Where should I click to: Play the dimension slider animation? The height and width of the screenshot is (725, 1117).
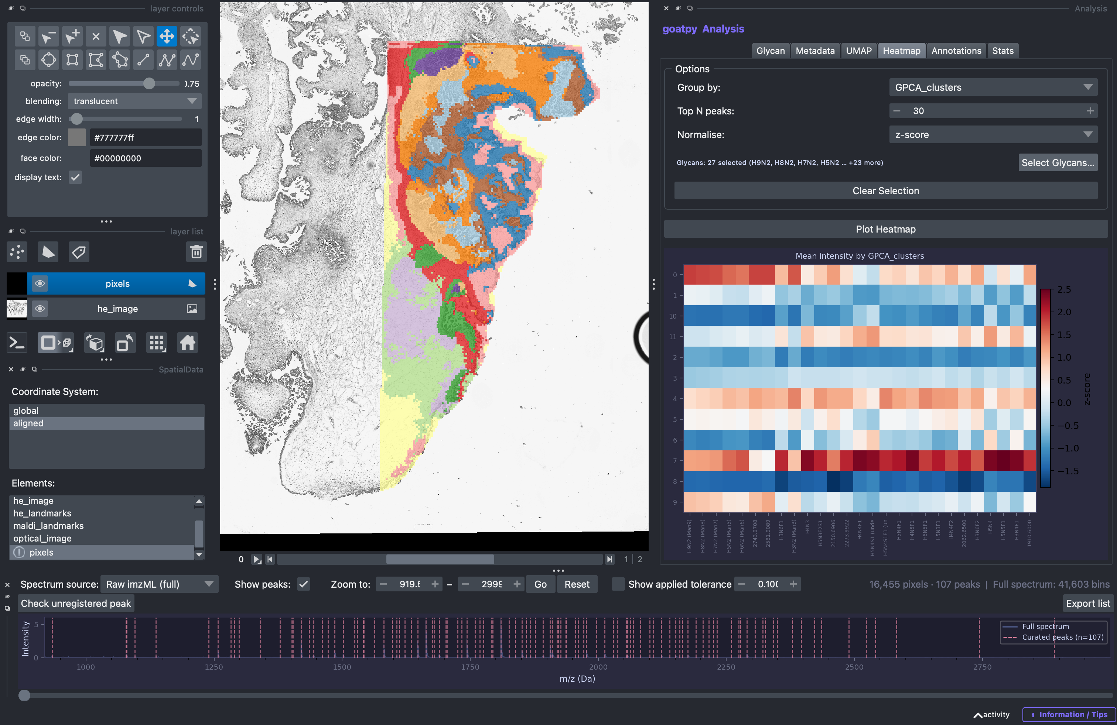click(257, 559)
